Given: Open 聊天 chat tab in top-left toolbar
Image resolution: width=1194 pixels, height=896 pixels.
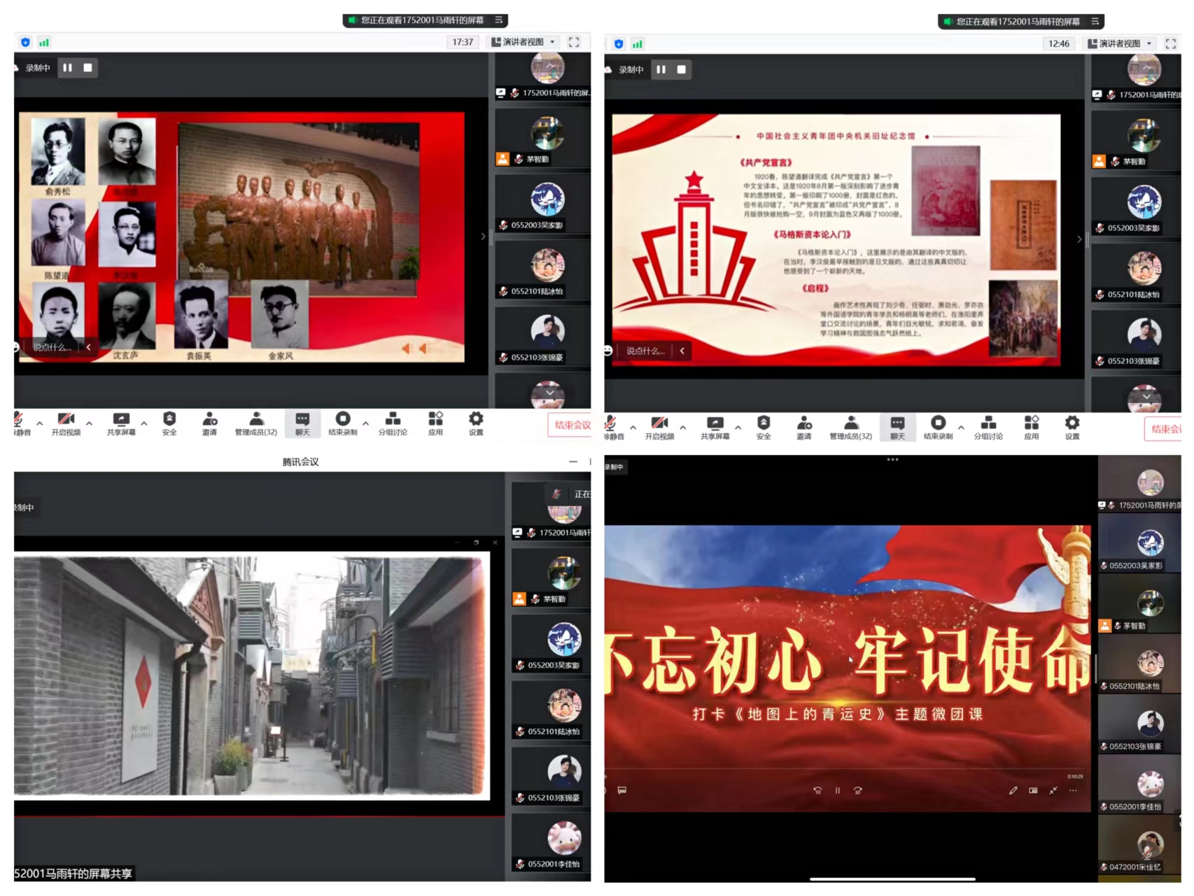Looking at the screenshot, I should [302, 422].
